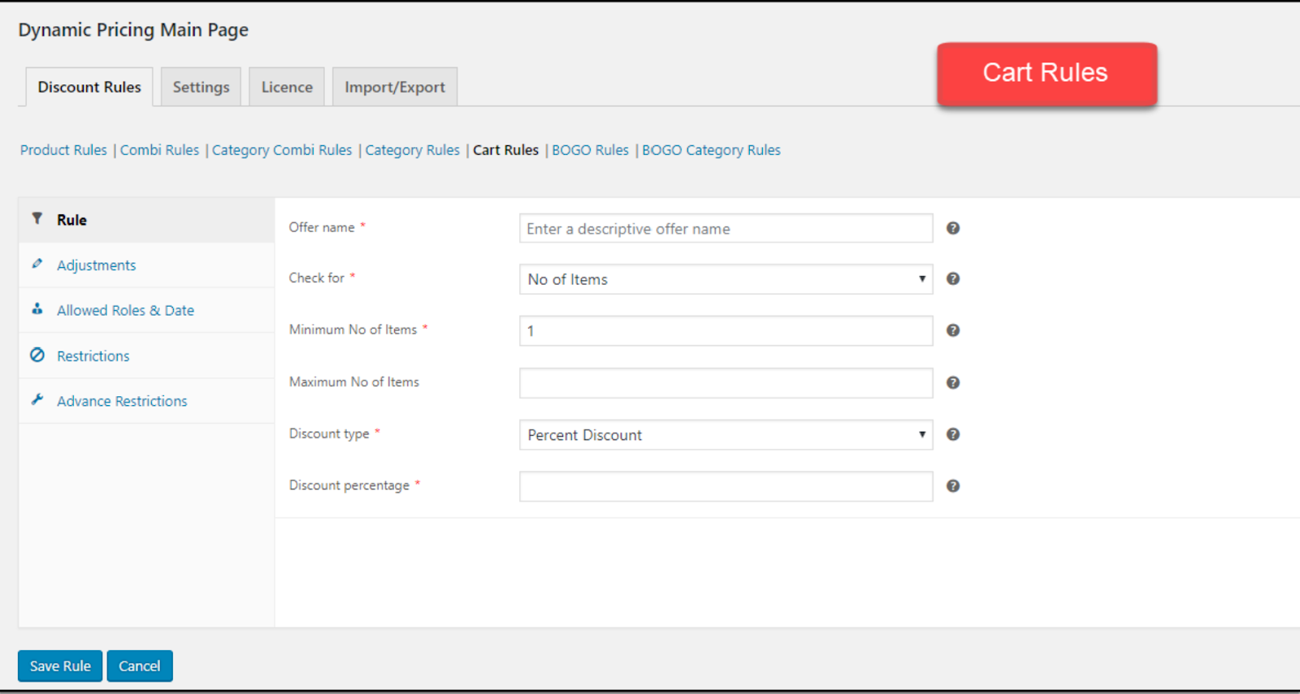Focus the Minimum No of Items field
Viewport: 1300px width, 694px height.
click(x=726, y=330)
